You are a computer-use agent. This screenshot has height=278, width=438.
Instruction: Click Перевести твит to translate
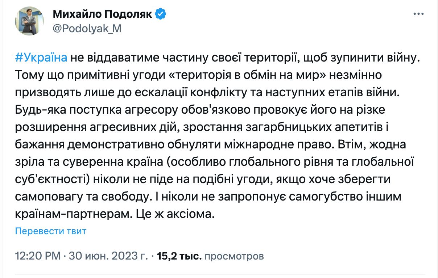51,231
